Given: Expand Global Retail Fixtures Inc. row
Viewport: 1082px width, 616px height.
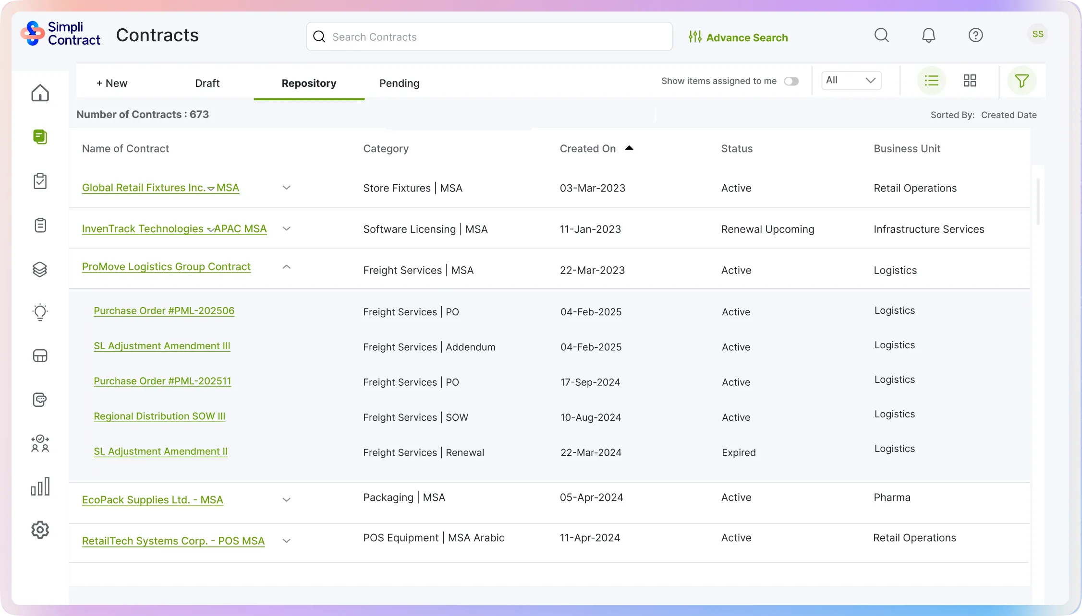Looking at the screenshot, I should [287, 188].
